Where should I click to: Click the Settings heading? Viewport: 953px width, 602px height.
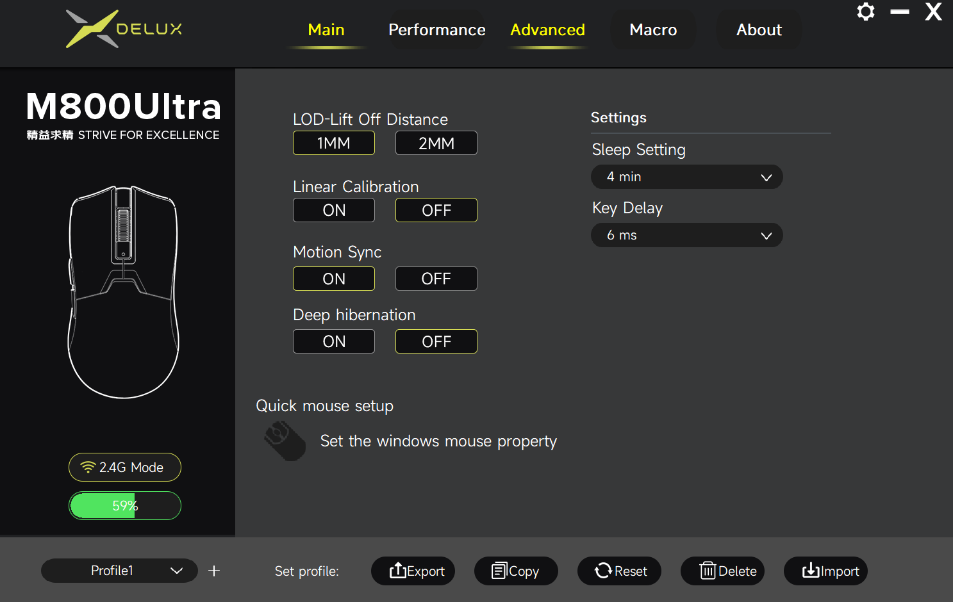click(x=618, y=118)
